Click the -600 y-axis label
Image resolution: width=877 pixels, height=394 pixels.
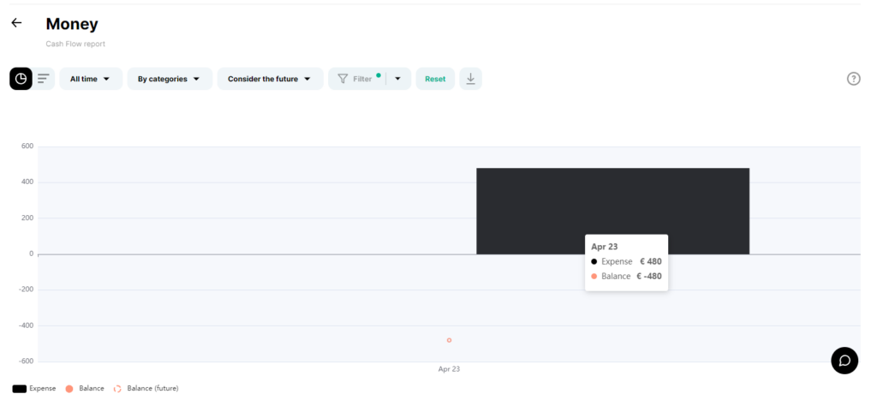click(x=27, y=361)
